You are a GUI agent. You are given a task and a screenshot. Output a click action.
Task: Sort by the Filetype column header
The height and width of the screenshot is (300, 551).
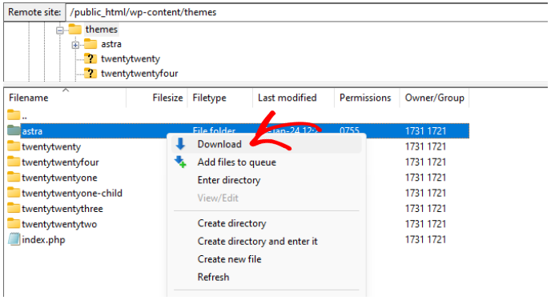220,98
